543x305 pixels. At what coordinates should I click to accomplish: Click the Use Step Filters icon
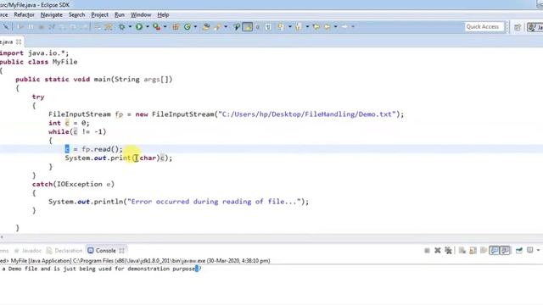click(x=109, y=26)
